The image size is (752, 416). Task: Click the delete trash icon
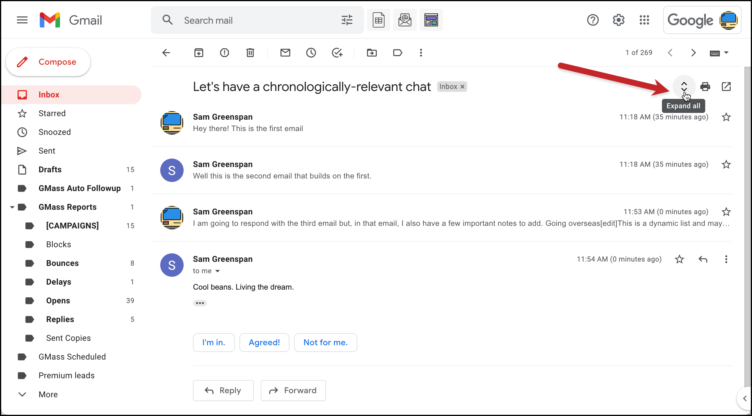(x=250, y=53)
